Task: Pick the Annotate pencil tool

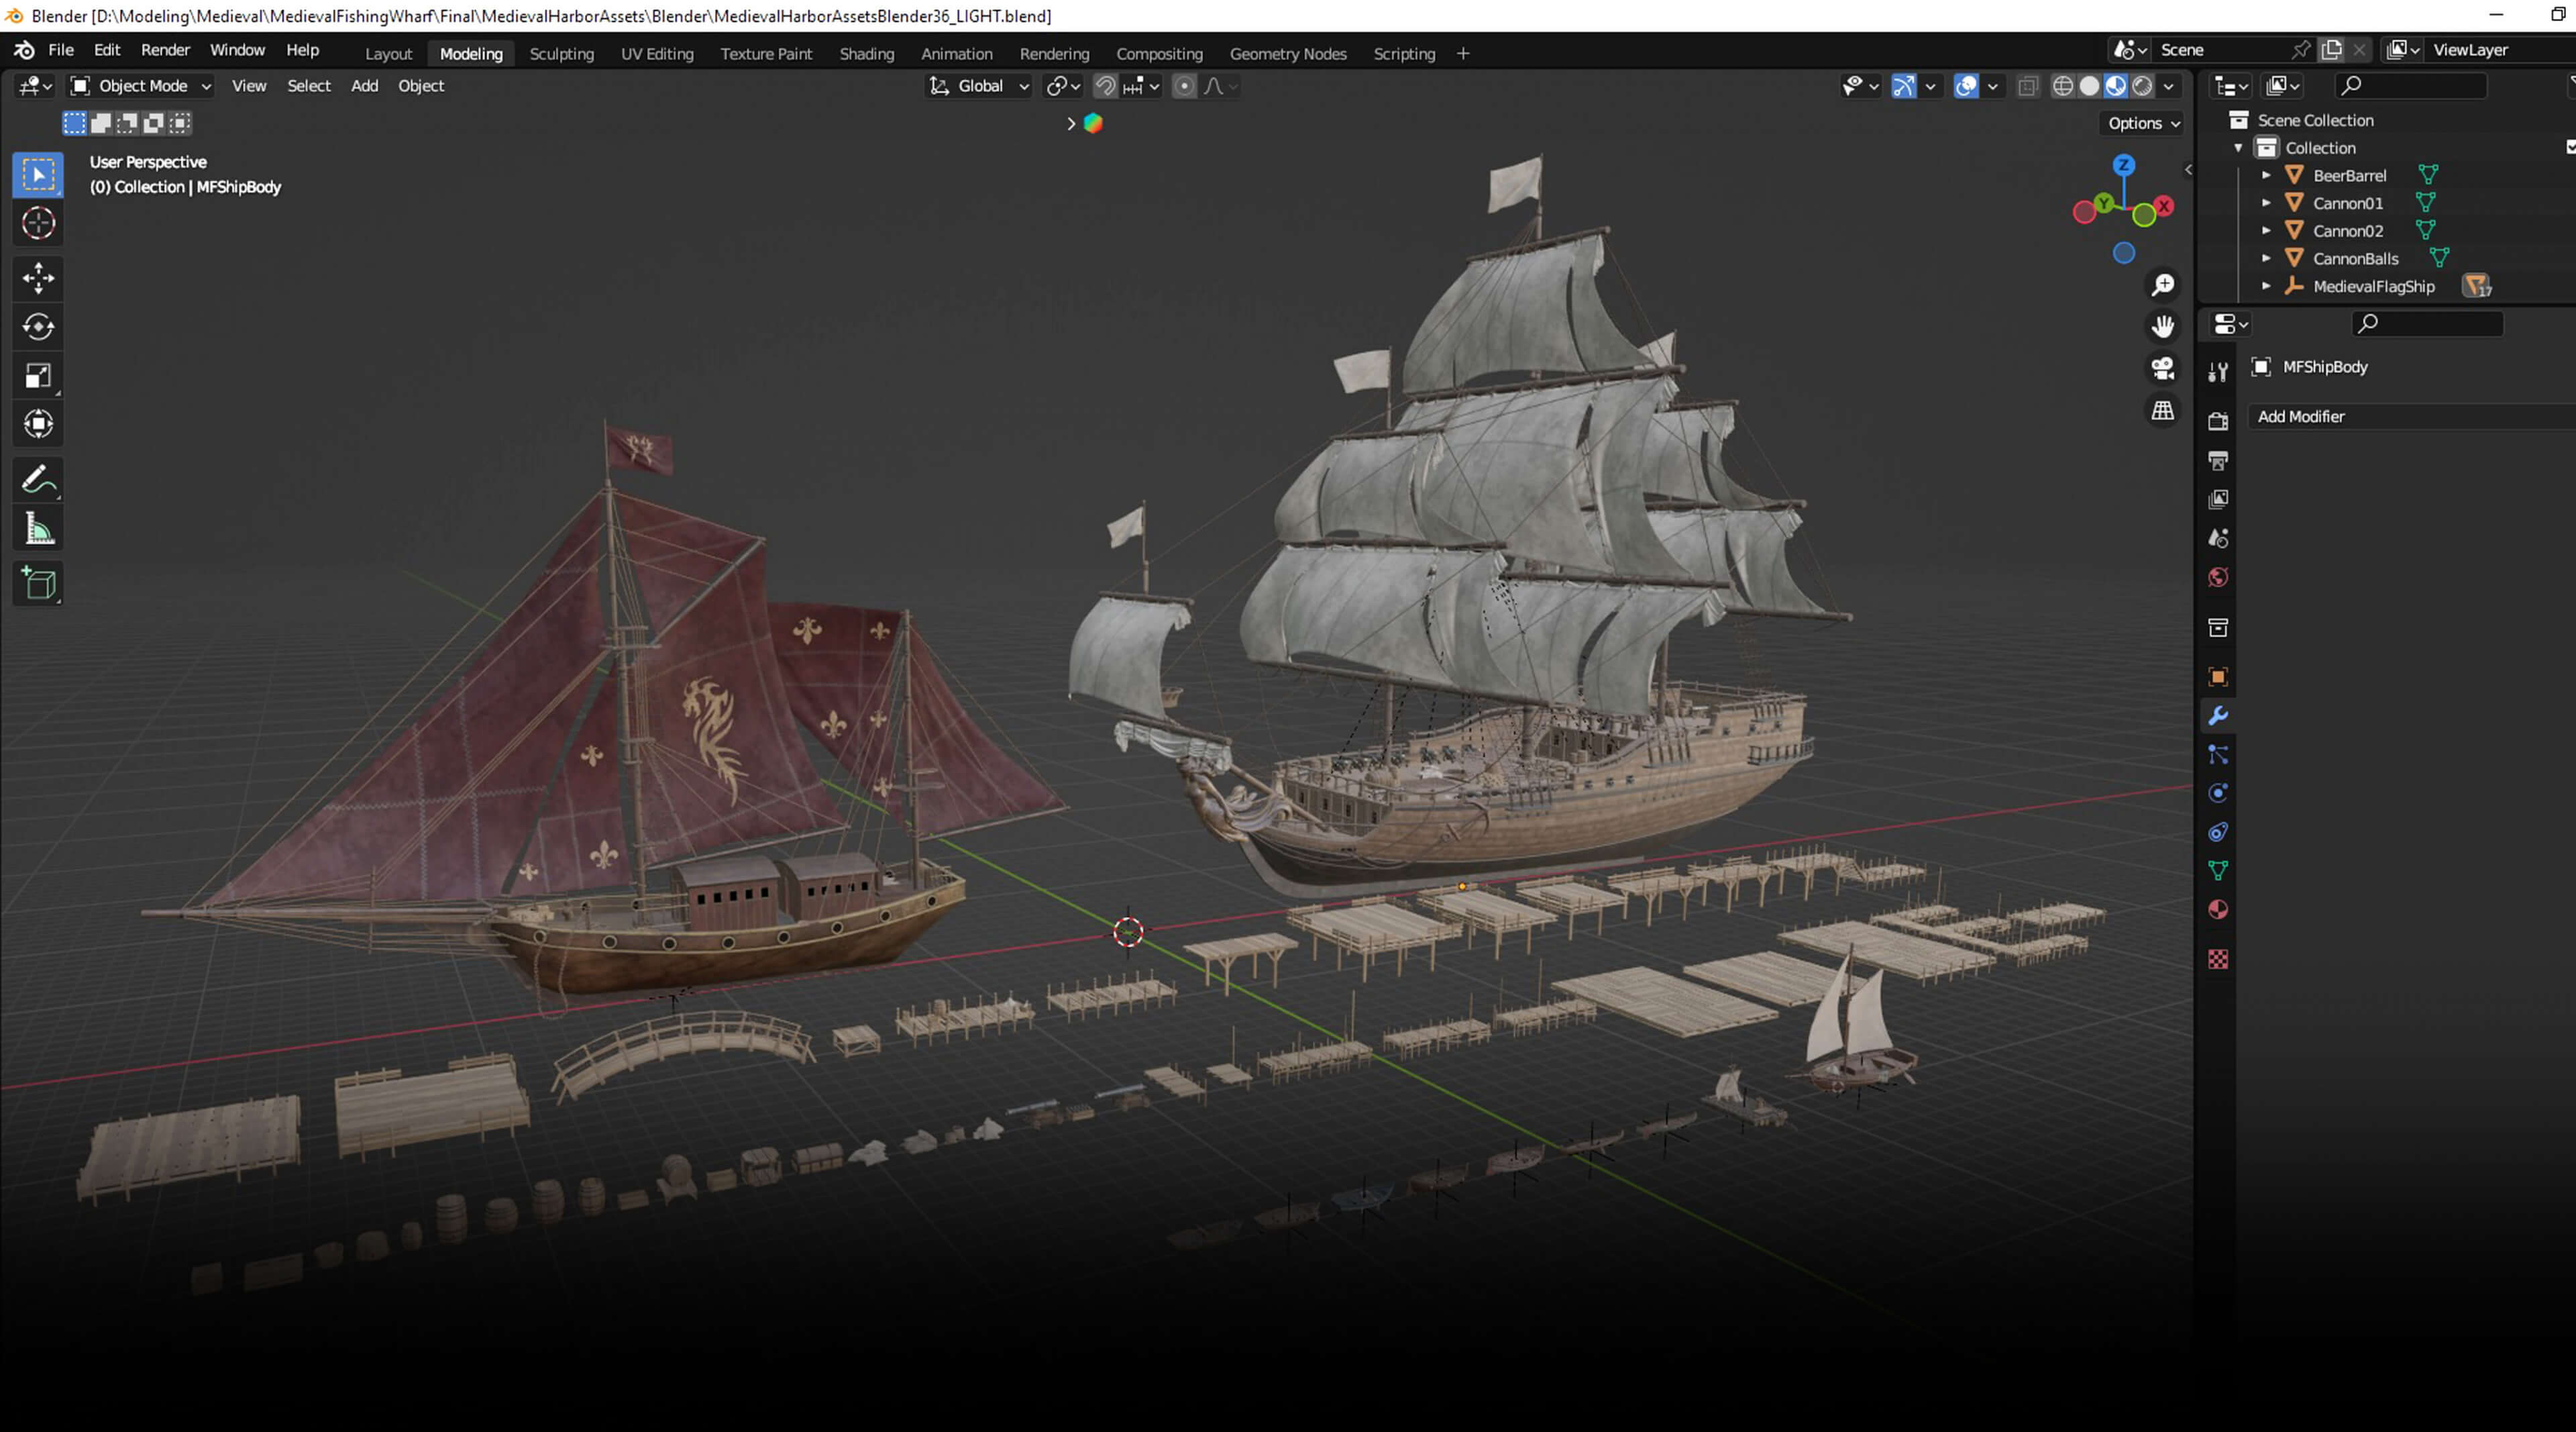Action: tap(38, 480)
